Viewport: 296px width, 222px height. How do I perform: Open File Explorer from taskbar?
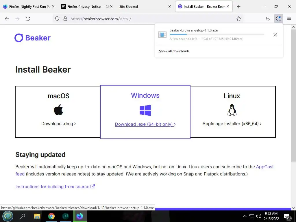click(37, 216)
